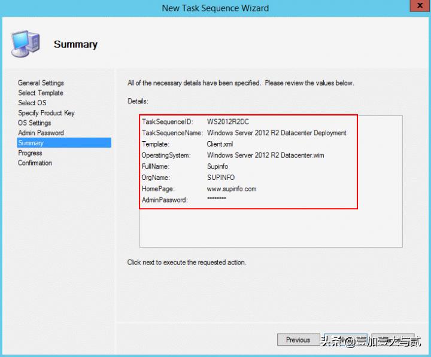Click the HomePage label
The width and height of the screenshot is (431, 357).
pyautogui.click(x=158, y=189)
